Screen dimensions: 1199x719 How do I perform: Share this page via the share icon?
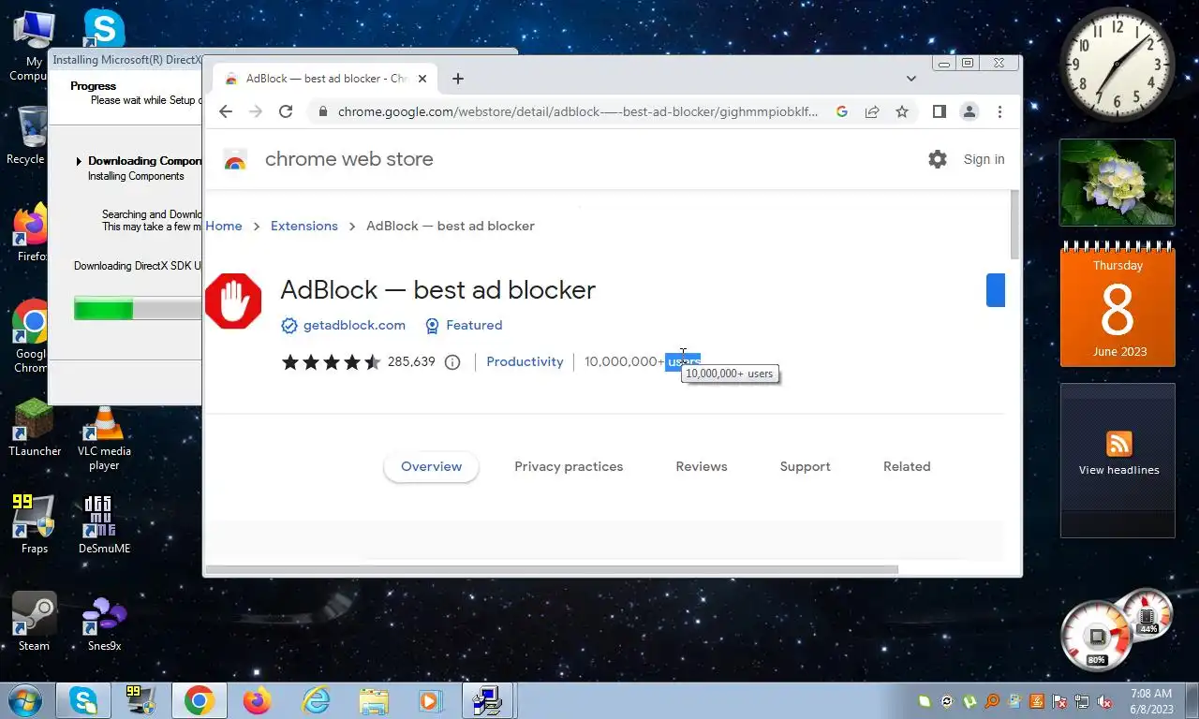tap(872, 111)
